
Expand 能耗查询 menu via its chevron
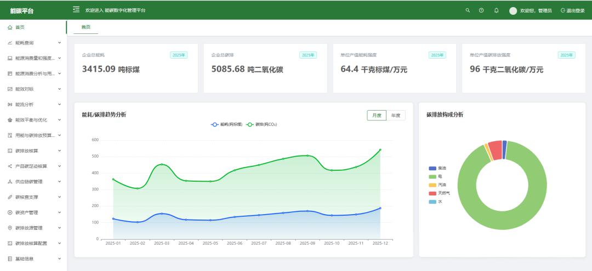pyautogui.click(x=59, y=43)
